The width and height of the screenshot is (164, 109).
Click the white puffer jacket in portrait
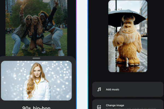(36, 91)
